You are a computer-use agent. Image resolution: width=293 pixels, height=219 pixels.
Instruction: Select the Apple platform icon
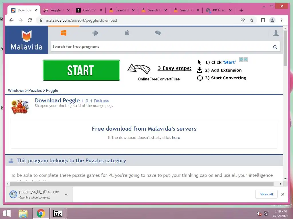click(127, 33)
